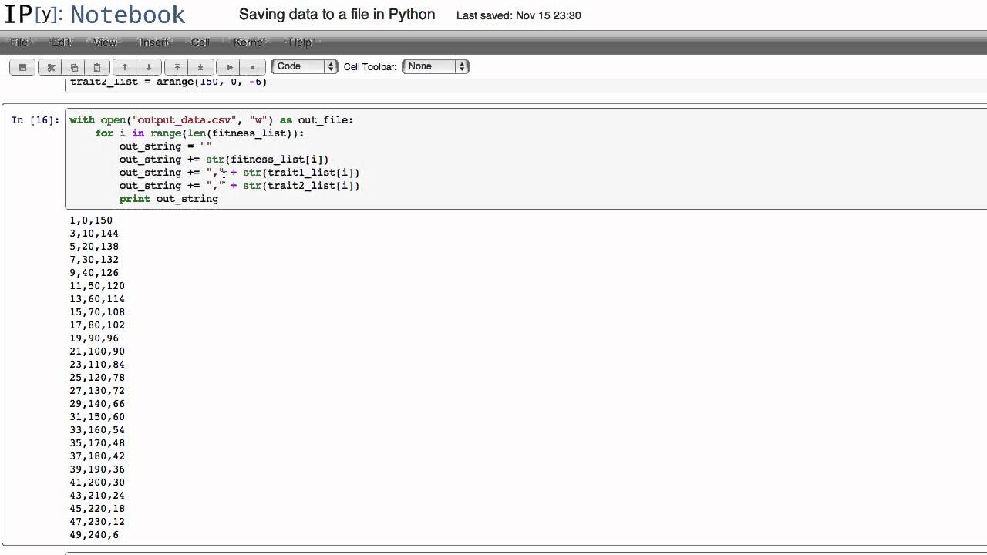Screen dimensions: 987x555
Task: Open the Insert menu
Action: pyautogui.click(x=153, y=42)
